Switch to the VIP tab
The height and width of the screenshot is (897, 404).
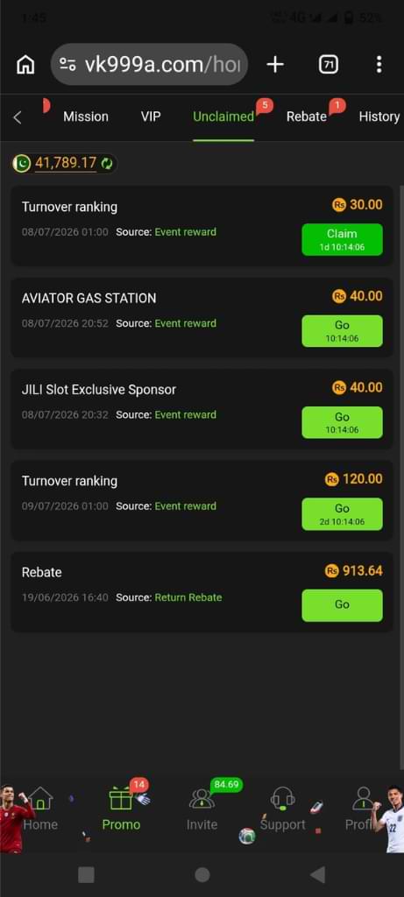point(151,117)
